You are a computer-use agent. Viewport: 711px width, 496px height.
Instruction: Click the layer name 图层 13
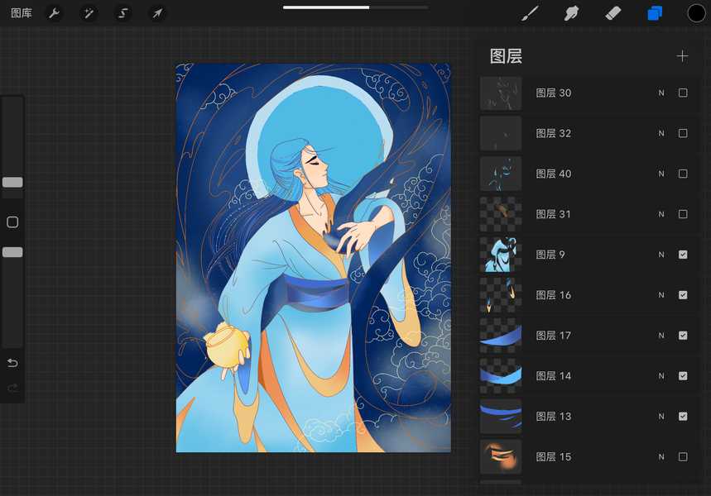pos(553,417)
